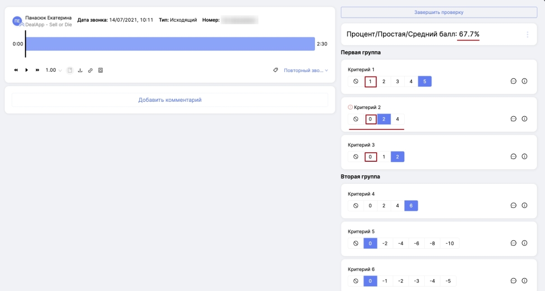Play the call recording
Screen dimensions: 545x291
click(27, 70)
